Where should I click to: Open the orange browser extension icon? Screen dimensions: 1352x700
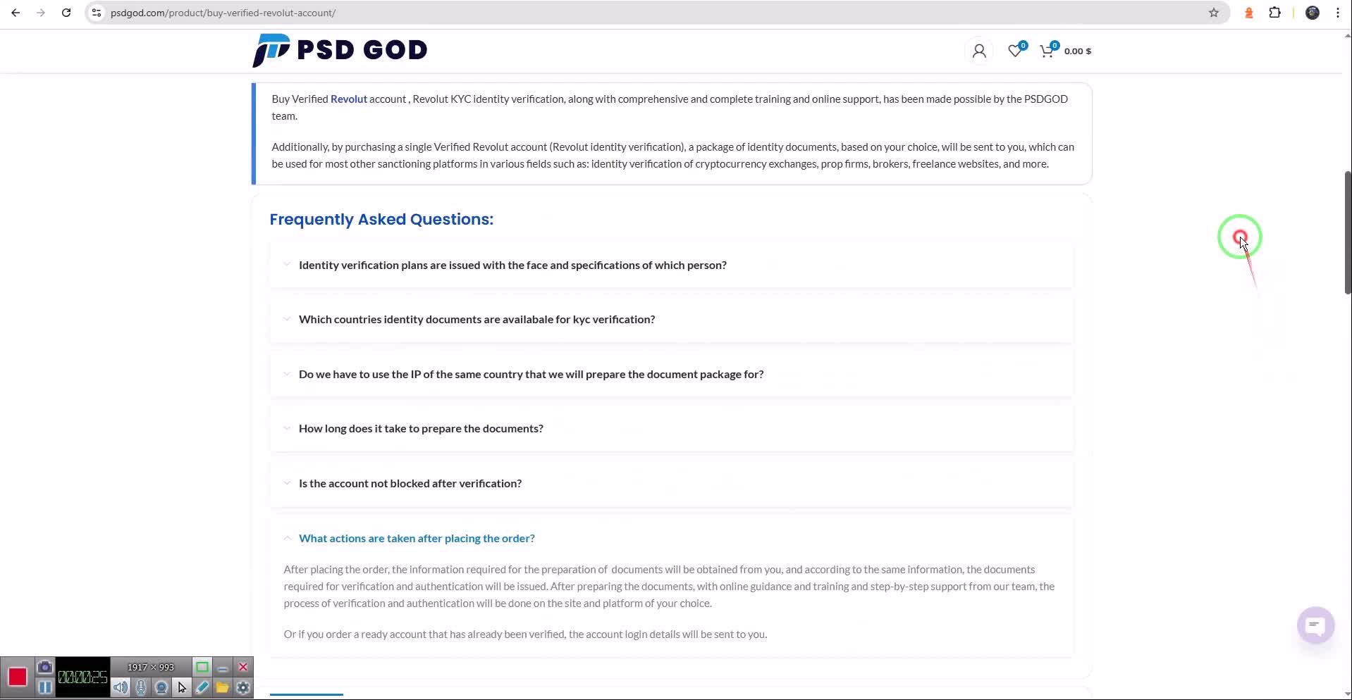point(1248,13)
